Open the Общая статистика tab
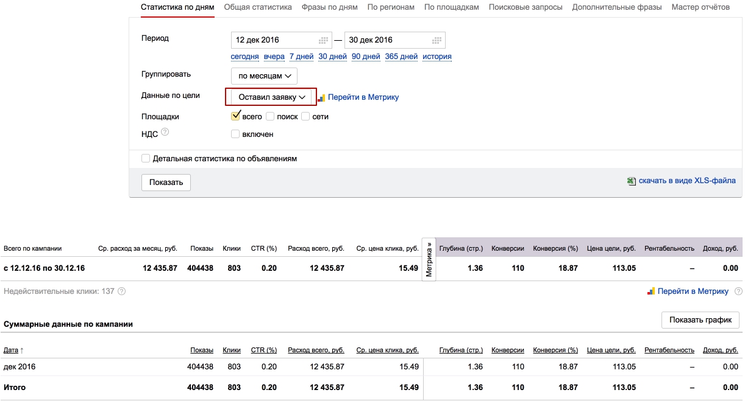The height and width of the screenshot is (401, 745). click(258, 7)
